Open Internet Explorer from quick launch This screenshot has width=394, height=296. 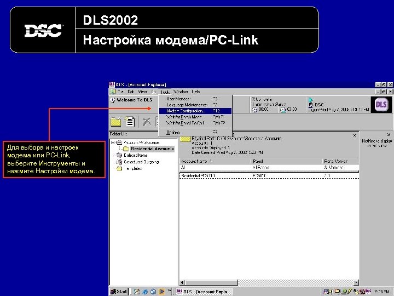145,292
